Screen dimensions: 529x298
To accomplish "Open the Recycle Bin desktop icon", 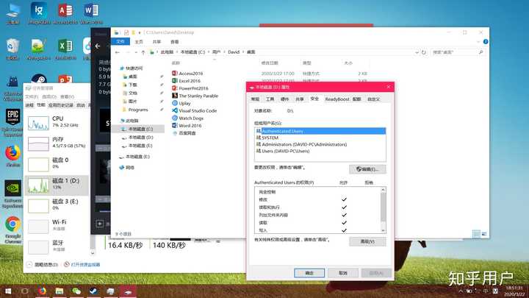I will click(x=12, y=49).
